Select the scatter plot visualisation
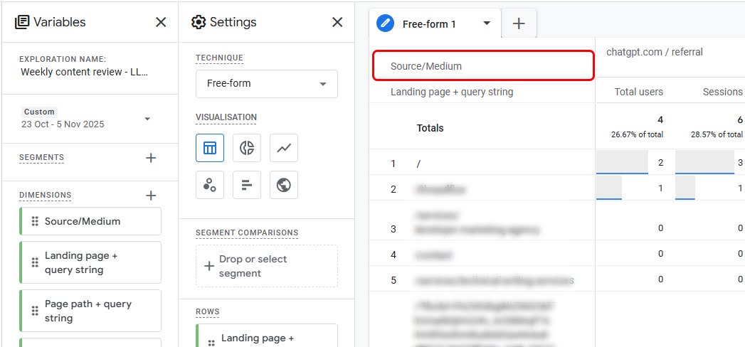The image size is (745, 347). 210,185
